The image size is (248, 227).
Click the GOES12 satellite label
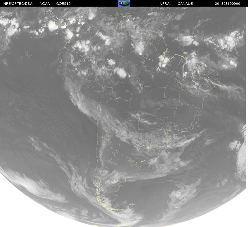(x=63, y=4)
